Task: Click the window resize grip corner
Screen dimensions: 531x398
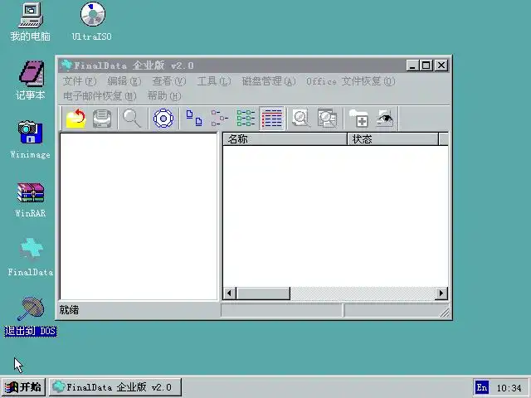Action: click(445, 313)
